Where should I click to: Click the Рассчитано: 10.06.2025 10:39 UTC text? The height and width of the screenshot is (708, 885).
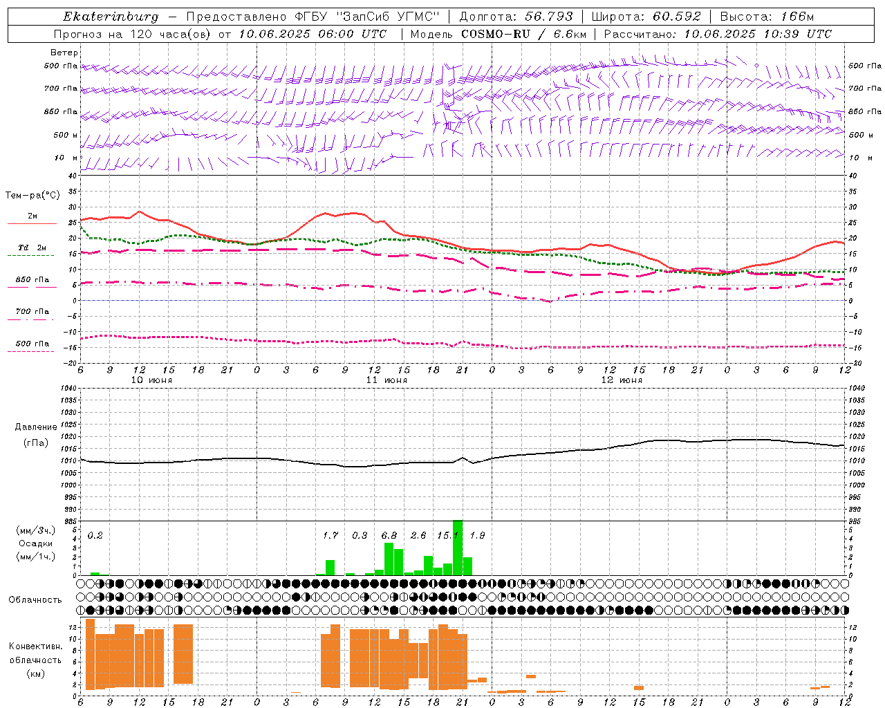point(718,34)
